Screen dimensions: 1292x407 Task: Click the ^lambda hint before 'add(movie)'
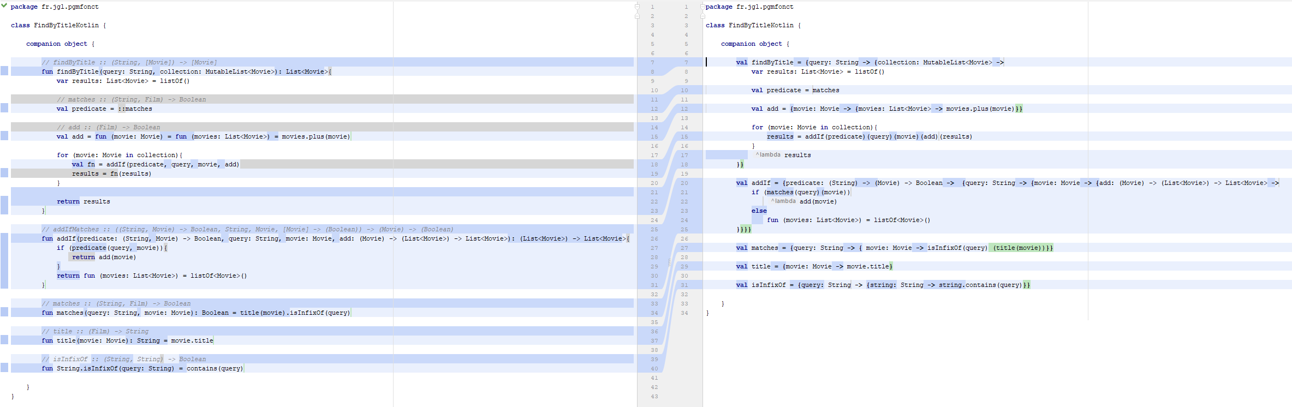(x=784, y=201)
